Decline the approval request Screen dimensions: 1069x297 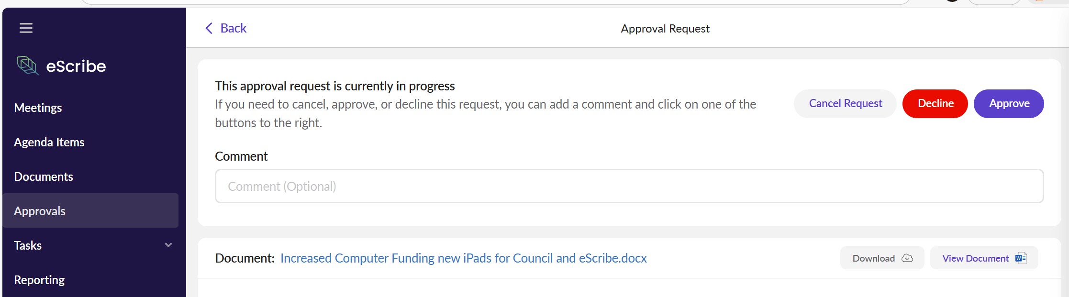pyautogui.click(x=935, y=104)
